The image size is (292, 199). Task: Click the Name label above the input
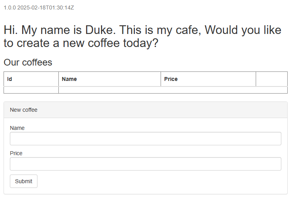(17, 128)
